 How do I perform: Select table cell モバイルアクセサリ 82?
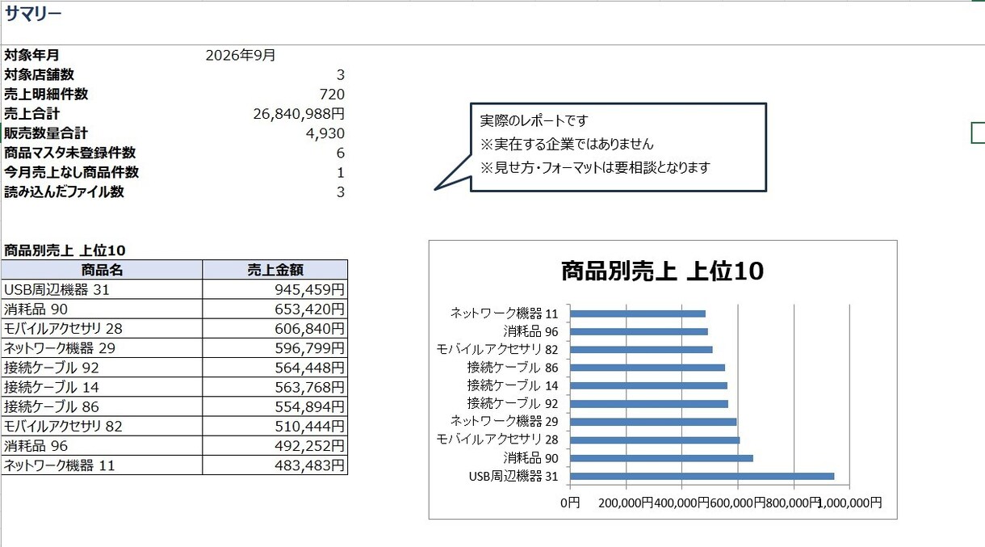(102, 426)
